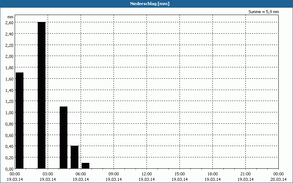Click the 2,00 y-axis label
This screenshot has height=183, width=293.
(x=10, y=56)
